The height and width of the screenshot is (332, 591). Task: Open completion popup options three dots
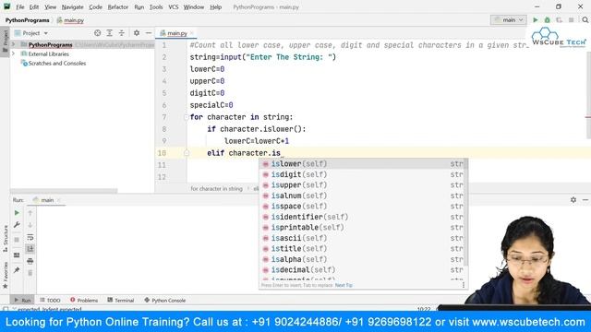[x=464, y=285]
